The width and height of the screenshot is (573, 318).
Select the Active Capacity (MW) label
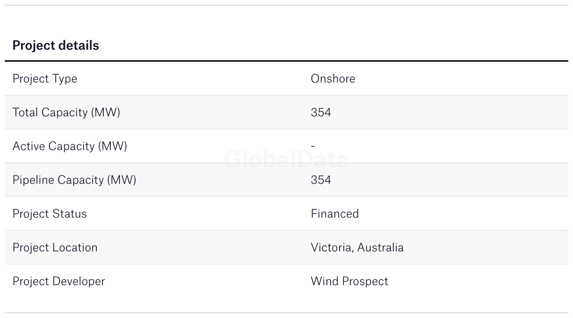70,146
